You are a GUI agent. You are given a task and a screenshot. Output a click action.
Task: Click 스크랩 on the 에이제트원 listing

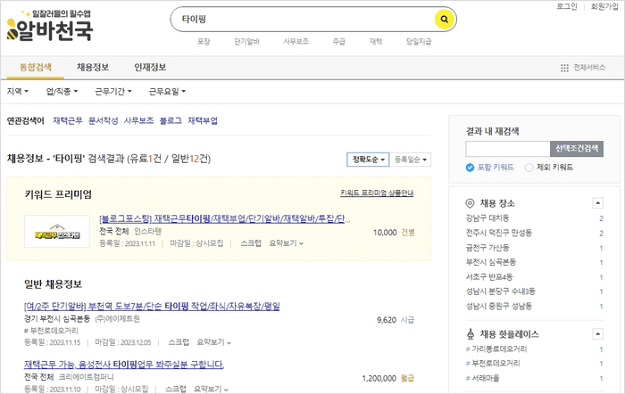pyautogui.click(x=179, y=342)
